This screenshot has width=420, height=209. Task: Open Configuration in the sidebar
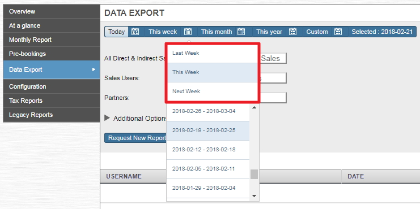tap(52, 86)
